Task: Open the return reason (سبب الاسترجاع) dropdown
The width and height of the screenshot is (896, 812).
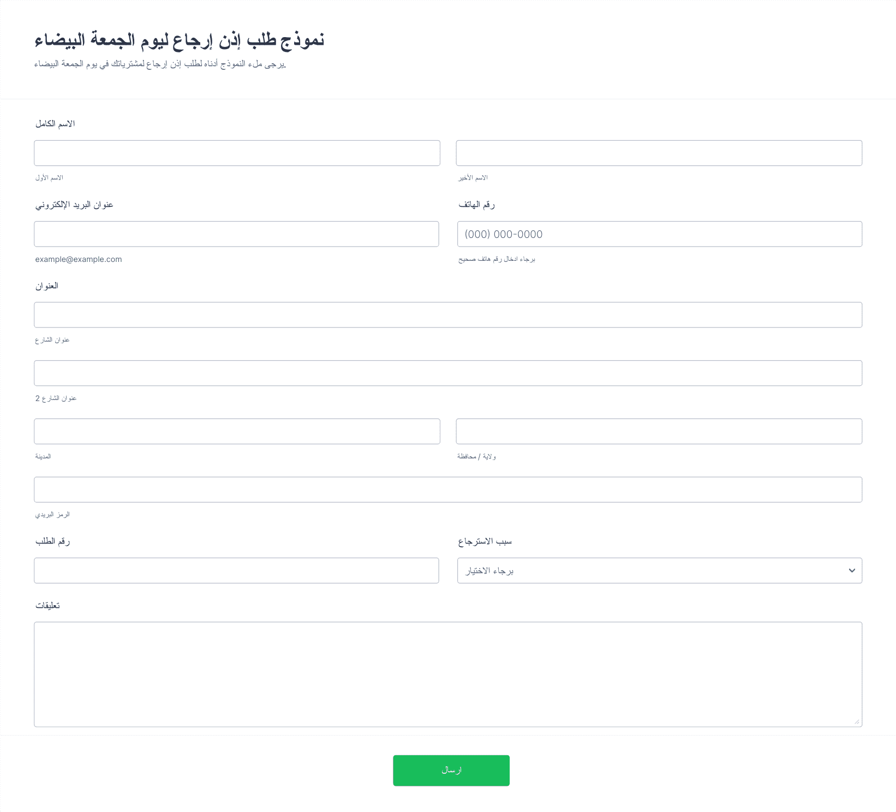Action: [660, 570]
